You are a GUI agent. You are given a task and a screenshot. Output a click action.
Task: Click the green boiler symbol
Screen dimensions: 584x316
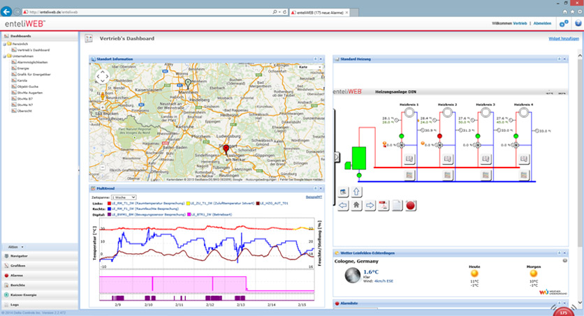tap(359, 158)
